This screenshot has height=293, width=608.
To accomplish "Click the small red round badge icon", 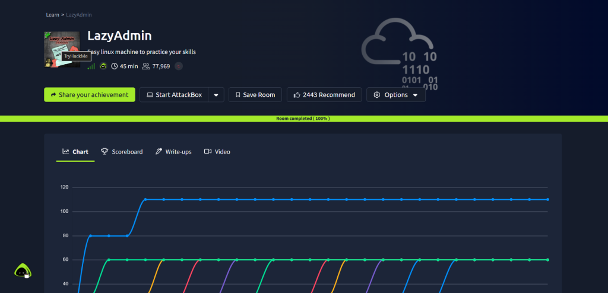I will pos(179,66).
